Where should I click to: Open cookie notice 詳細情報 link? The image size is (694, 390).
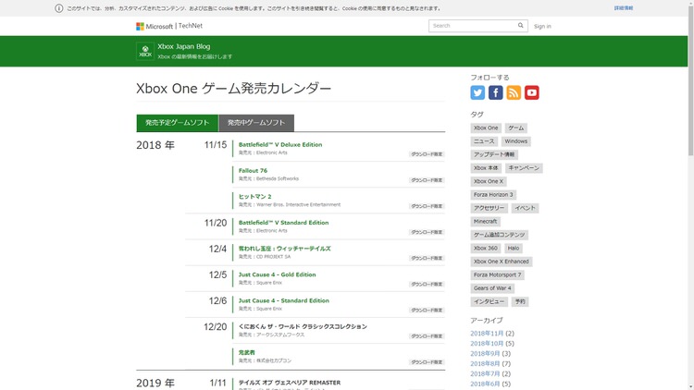click(623, 8)
